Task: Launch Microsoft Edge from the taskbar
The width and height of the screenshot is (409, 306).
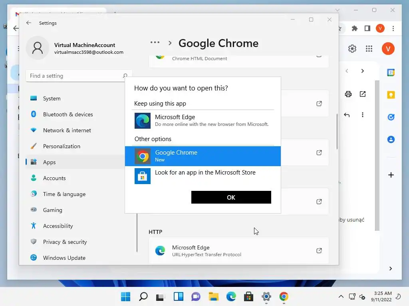Action: tap(231, 296)
